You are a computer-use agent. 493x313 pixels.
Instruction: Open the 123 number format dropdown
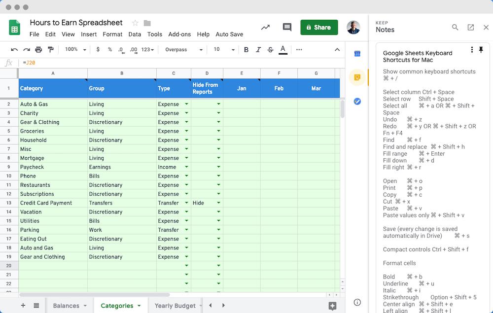point(147,50)
